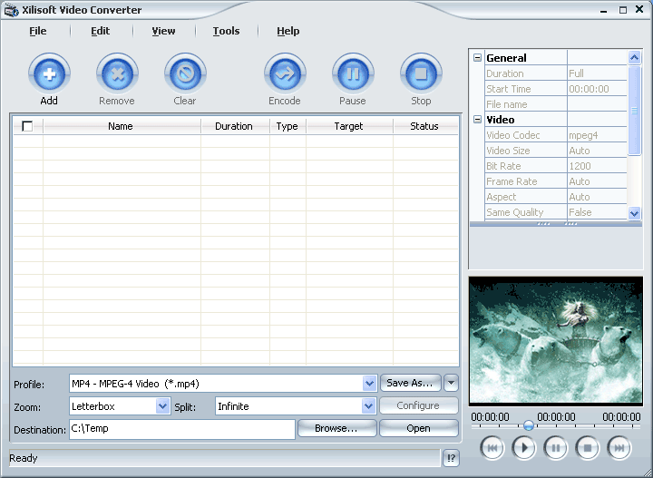Click the Xilisoft app icon in title bar
The width and height of the screenshot is (653, 478).
[11, 10]
